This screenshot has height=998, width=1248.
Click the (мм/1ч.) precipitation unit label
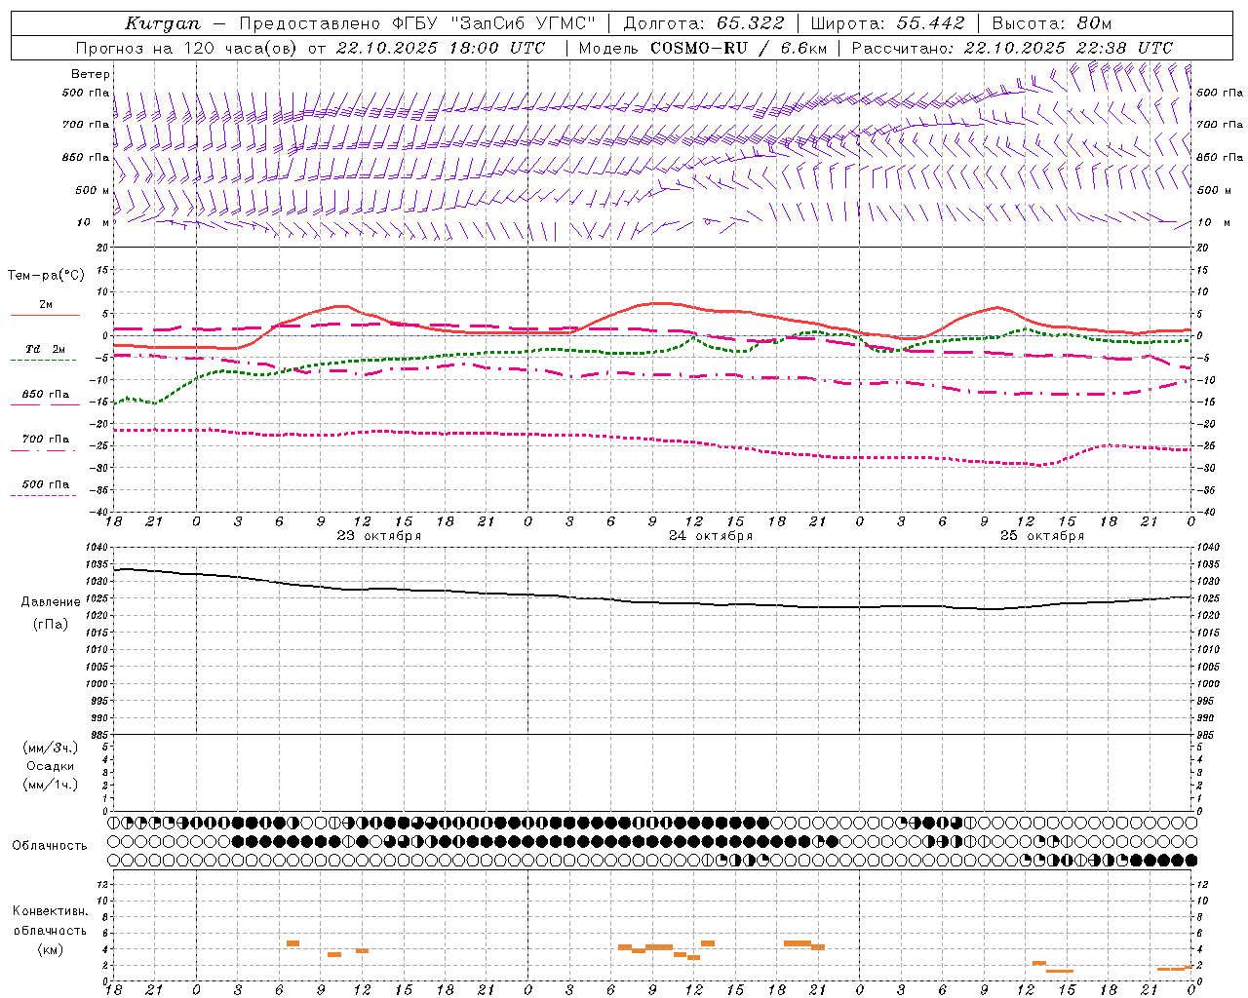(x=51, y=785)
